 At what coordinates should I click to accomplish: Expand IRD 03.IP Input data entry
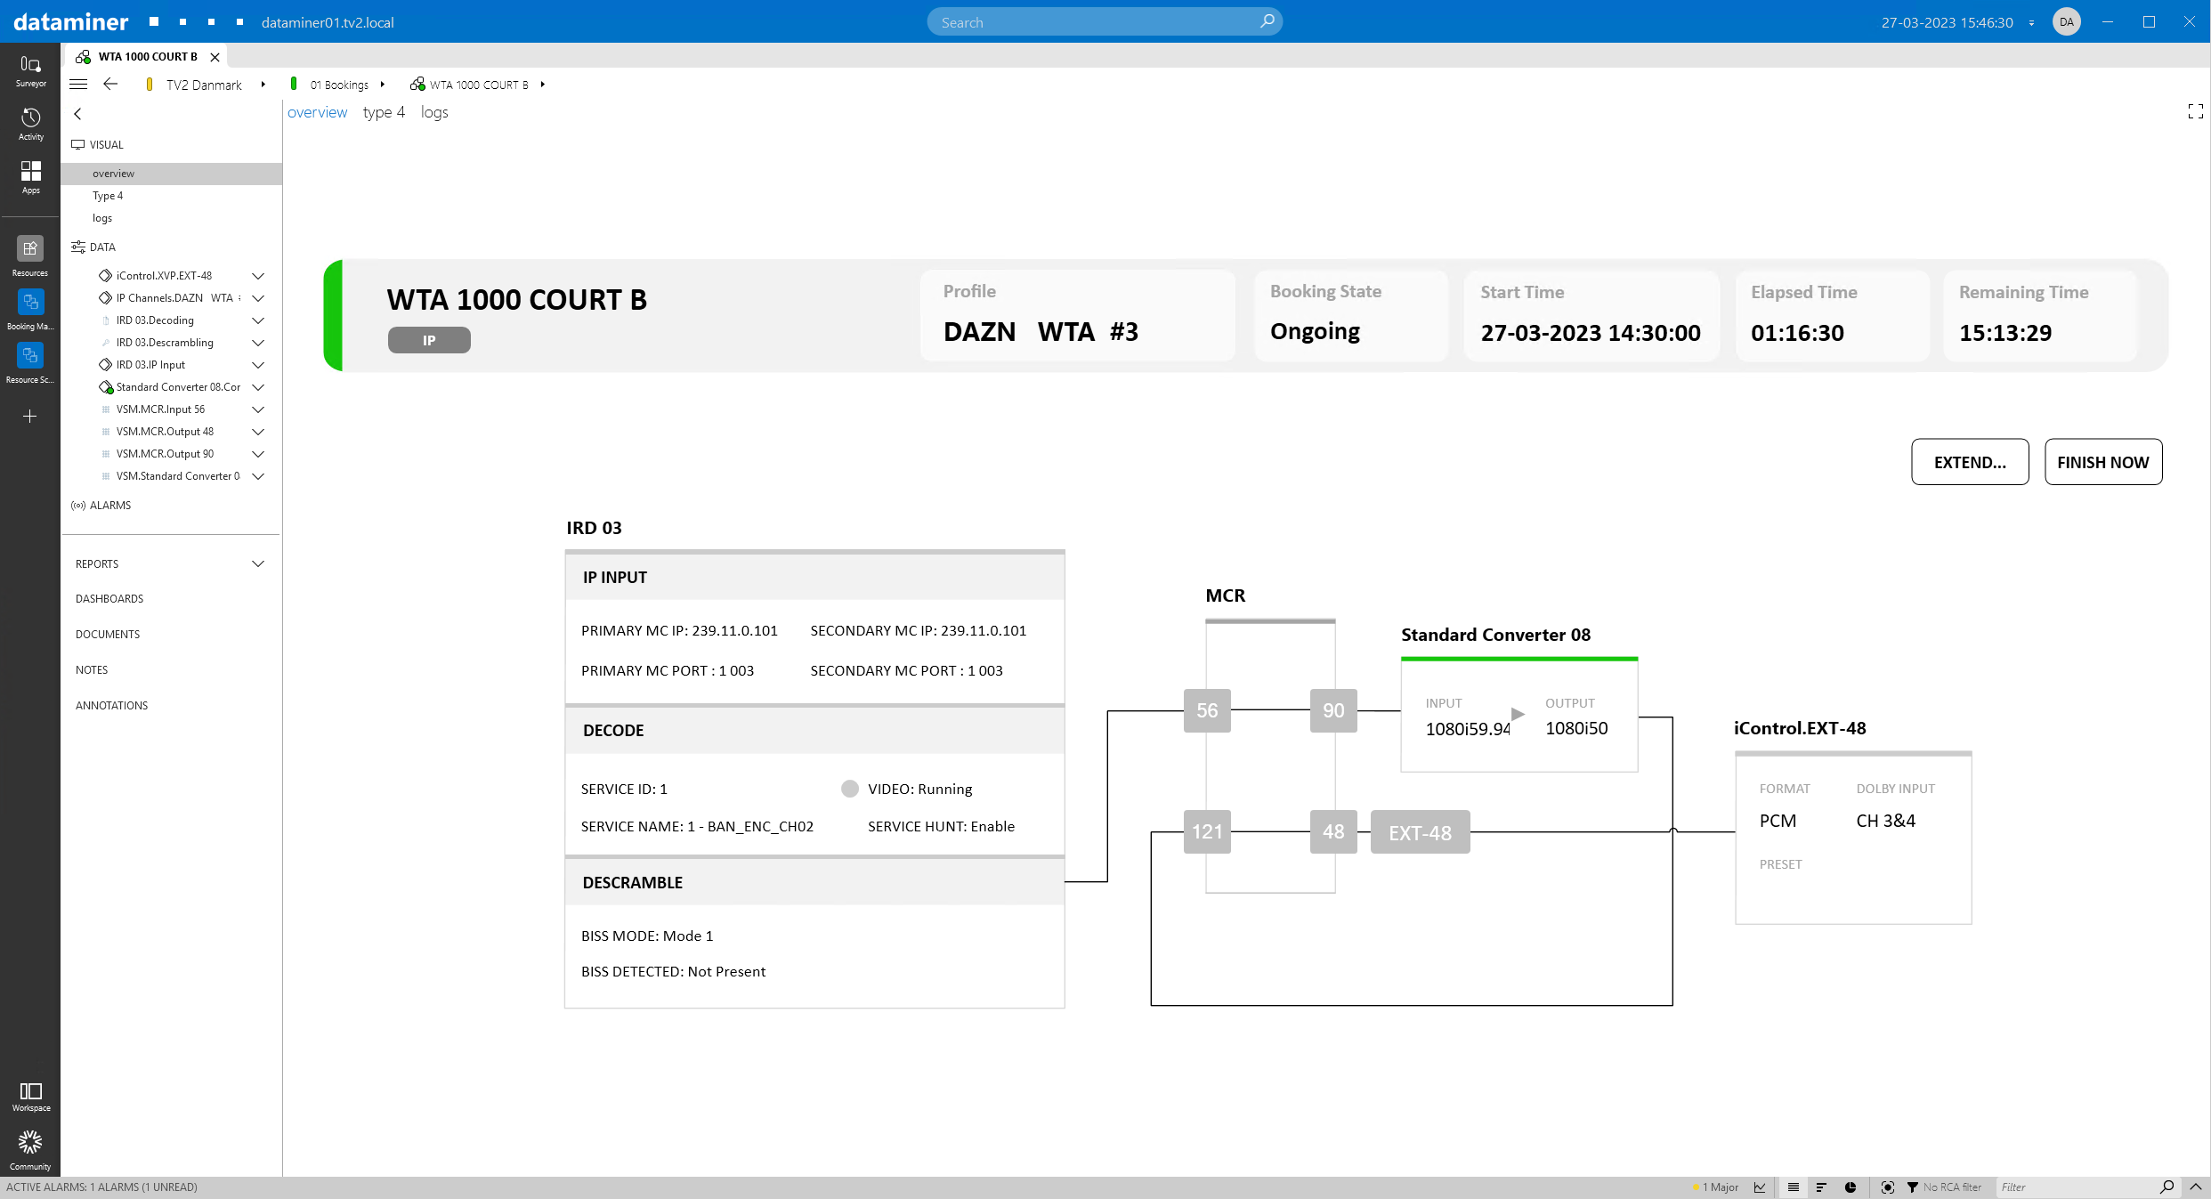tap(258, 365)
